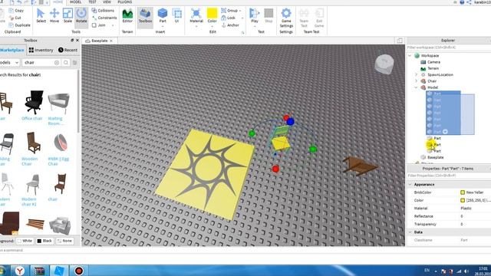Open the Material picker
Viewport: 491px width, 276px height.
(x=196, y=16)
